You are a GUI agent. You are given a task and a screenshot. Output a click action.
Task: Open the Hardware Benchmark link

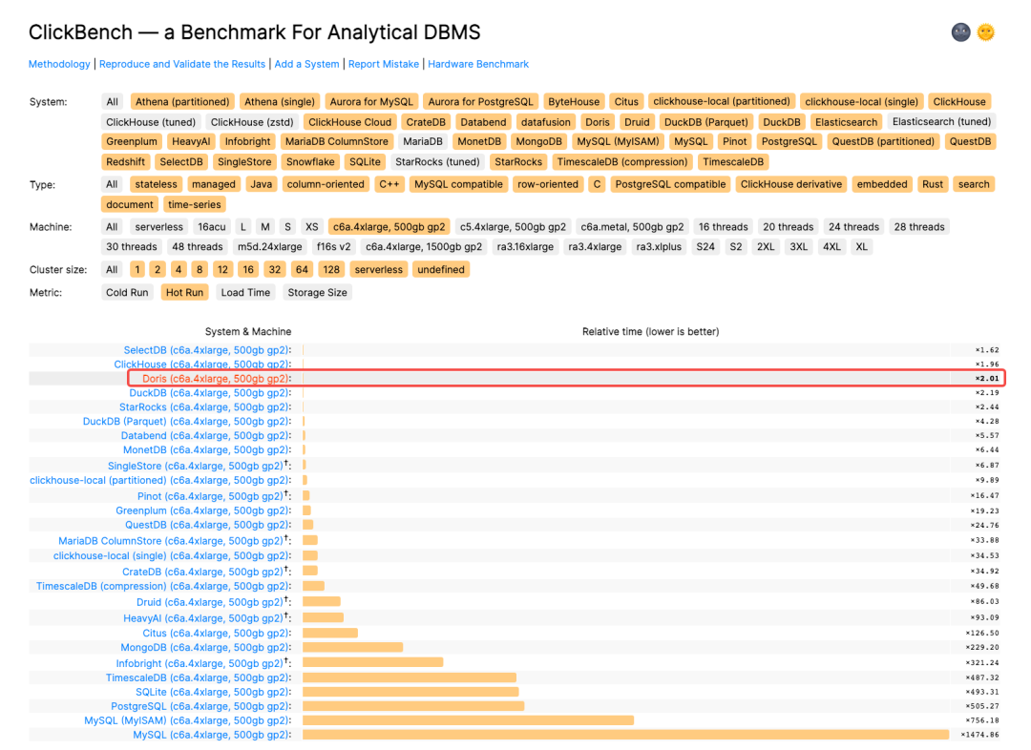[x=477, y=64]
